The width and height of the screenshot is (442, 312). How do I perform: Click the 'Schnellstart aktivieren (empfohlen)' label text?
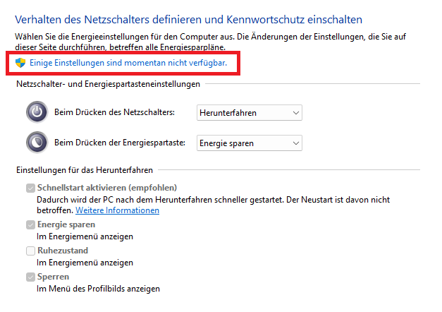[x=106, y=188]
